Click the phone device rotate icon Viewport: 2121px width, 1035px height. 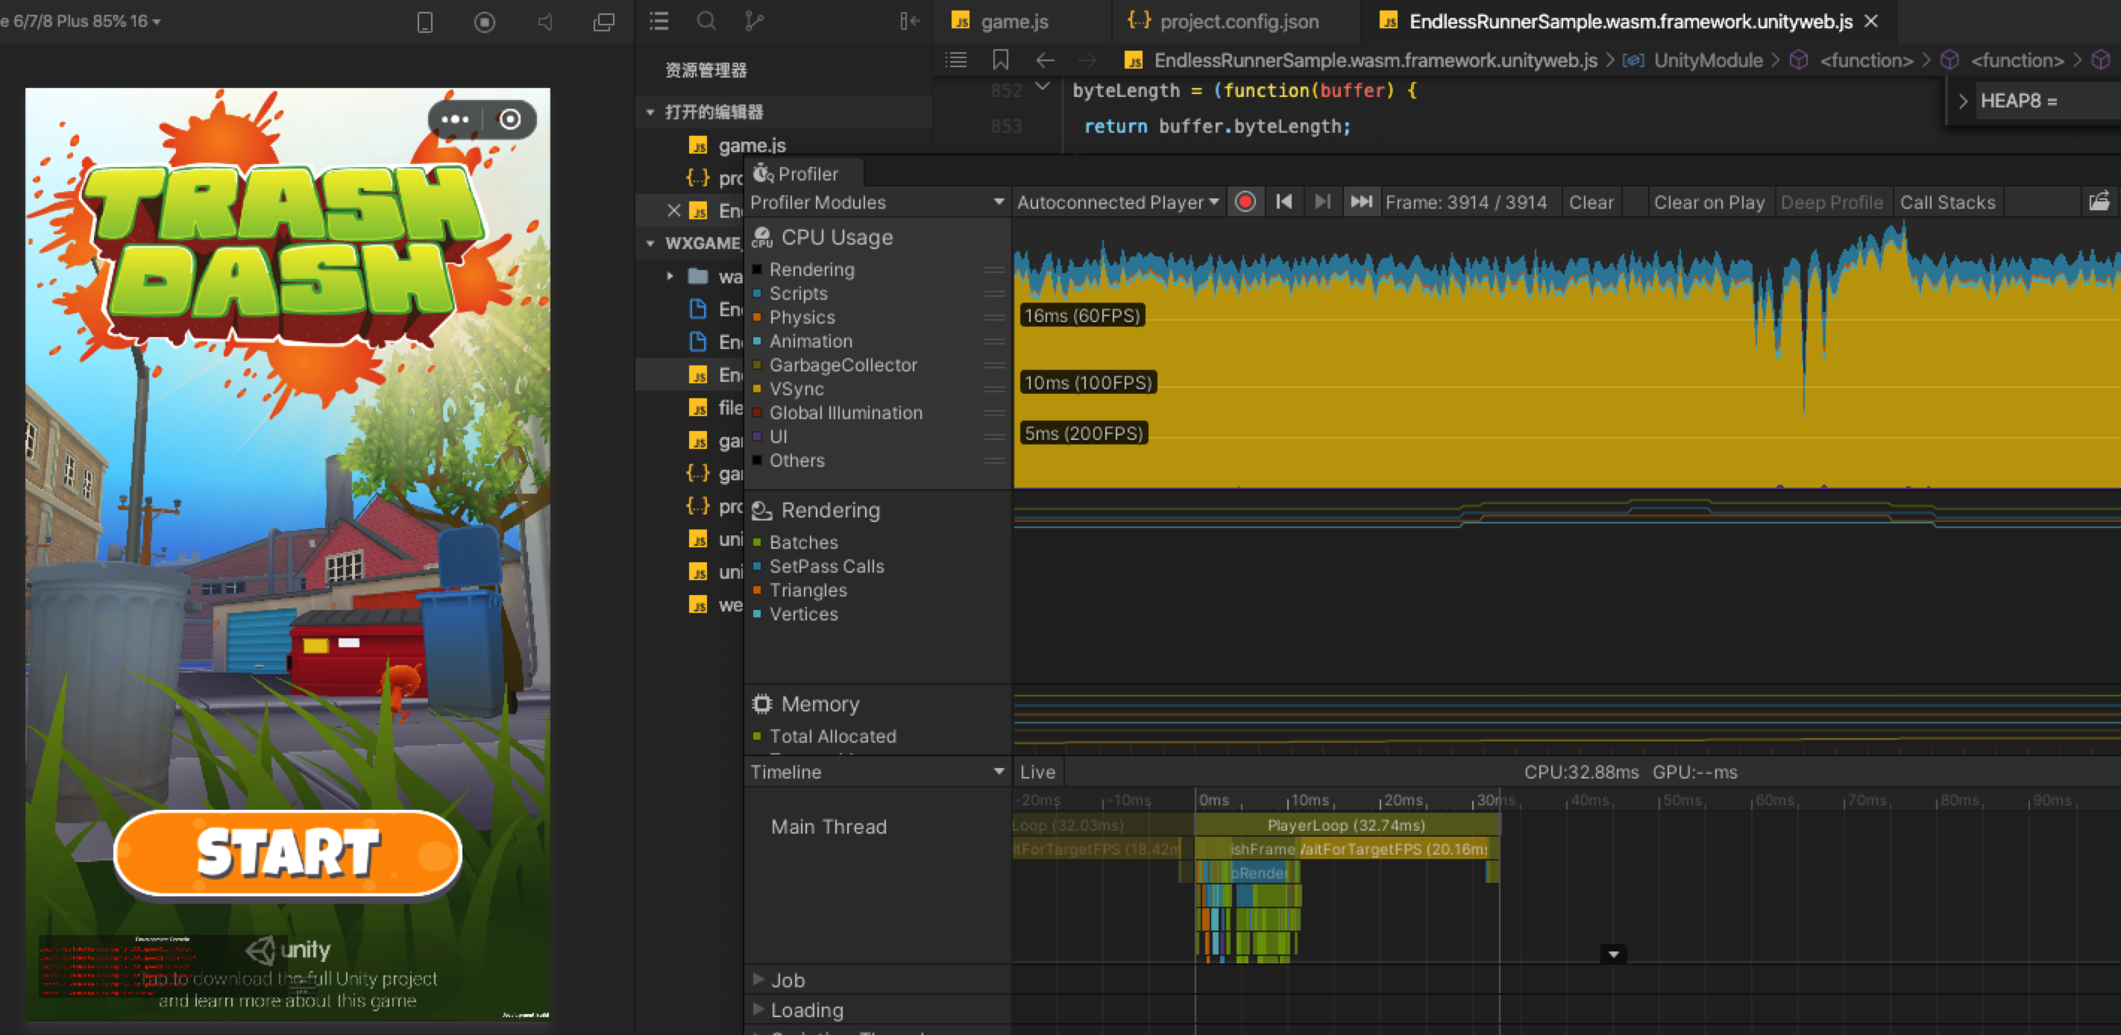click(x=425, y=22)
